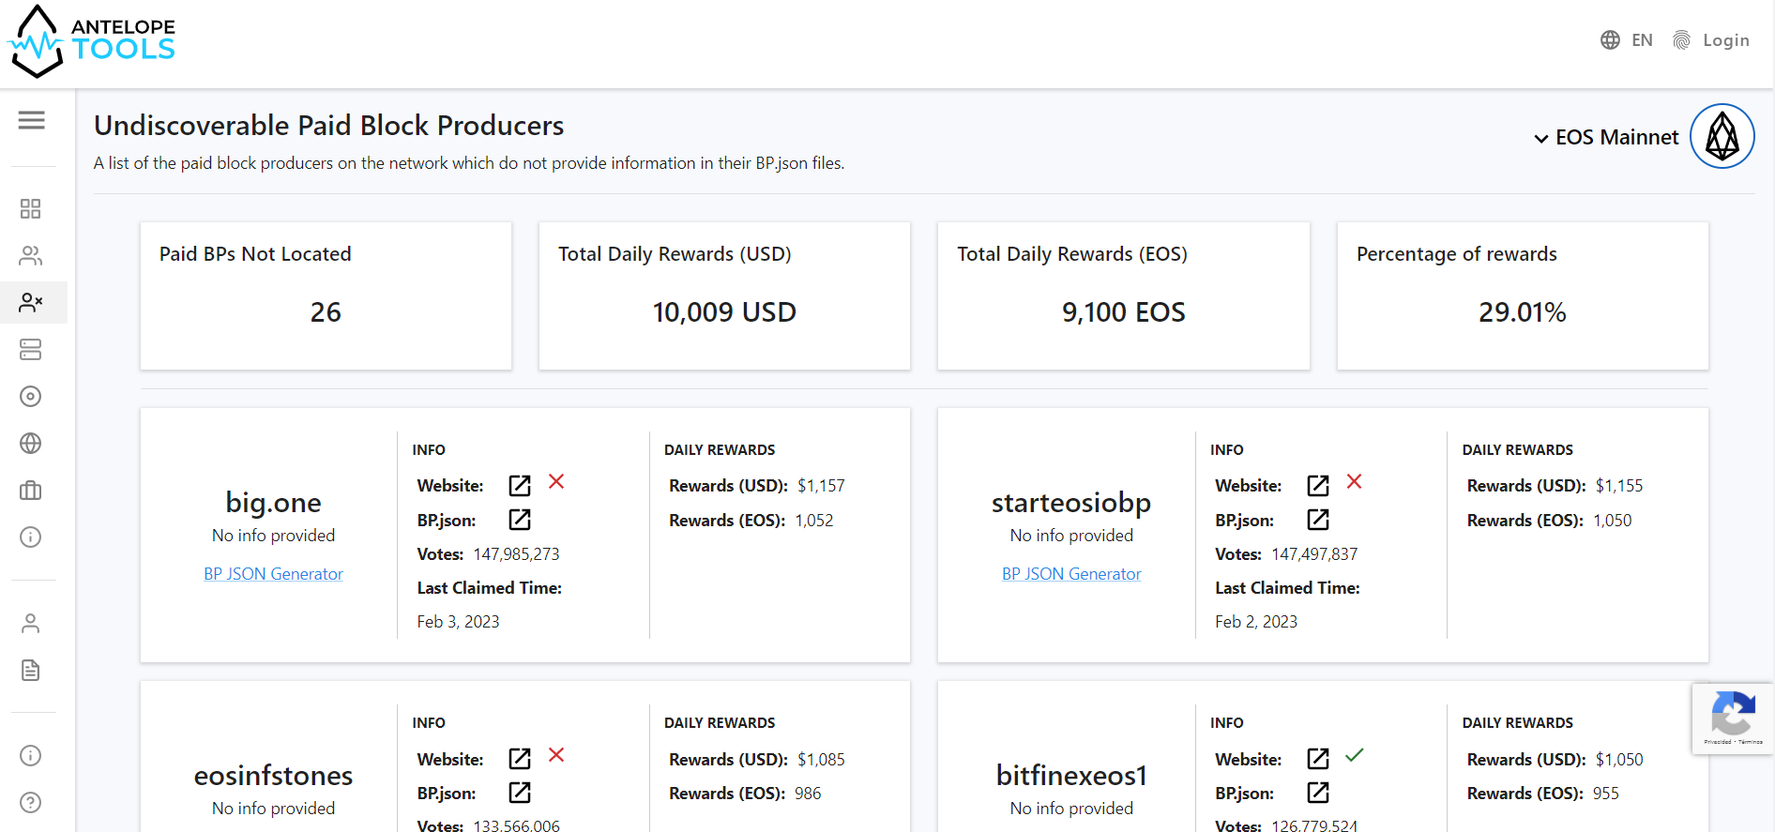The height and width of the screenshot is (832, 1775).
Task: Click the big.one votes value 147,985,273
Action: [516, 553]
